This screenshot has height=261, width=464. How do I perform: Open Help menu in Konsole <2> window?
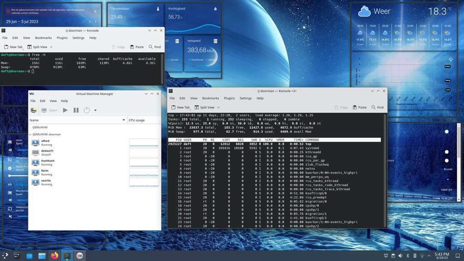(x=260, y=98)
